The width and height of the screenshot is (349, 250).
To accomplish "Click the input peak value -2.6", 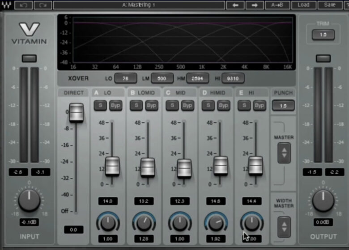I will coord(18,172).
